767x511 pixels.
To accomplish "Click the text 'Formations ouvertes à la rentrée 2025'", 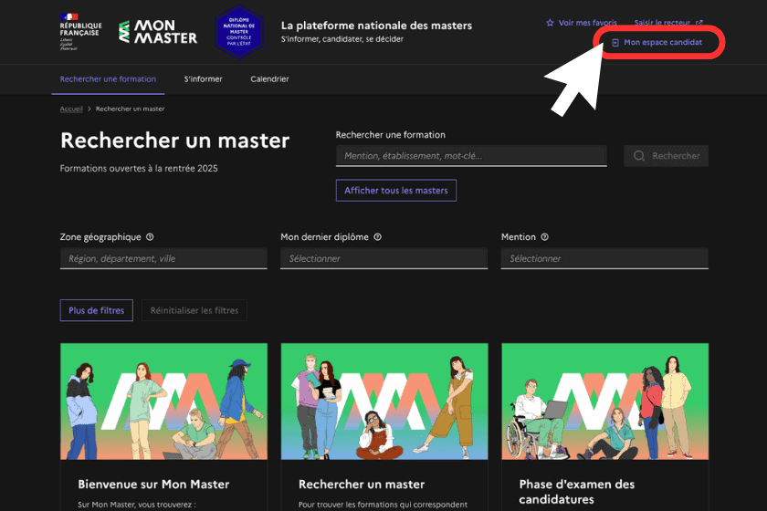I will pos(139,168).
